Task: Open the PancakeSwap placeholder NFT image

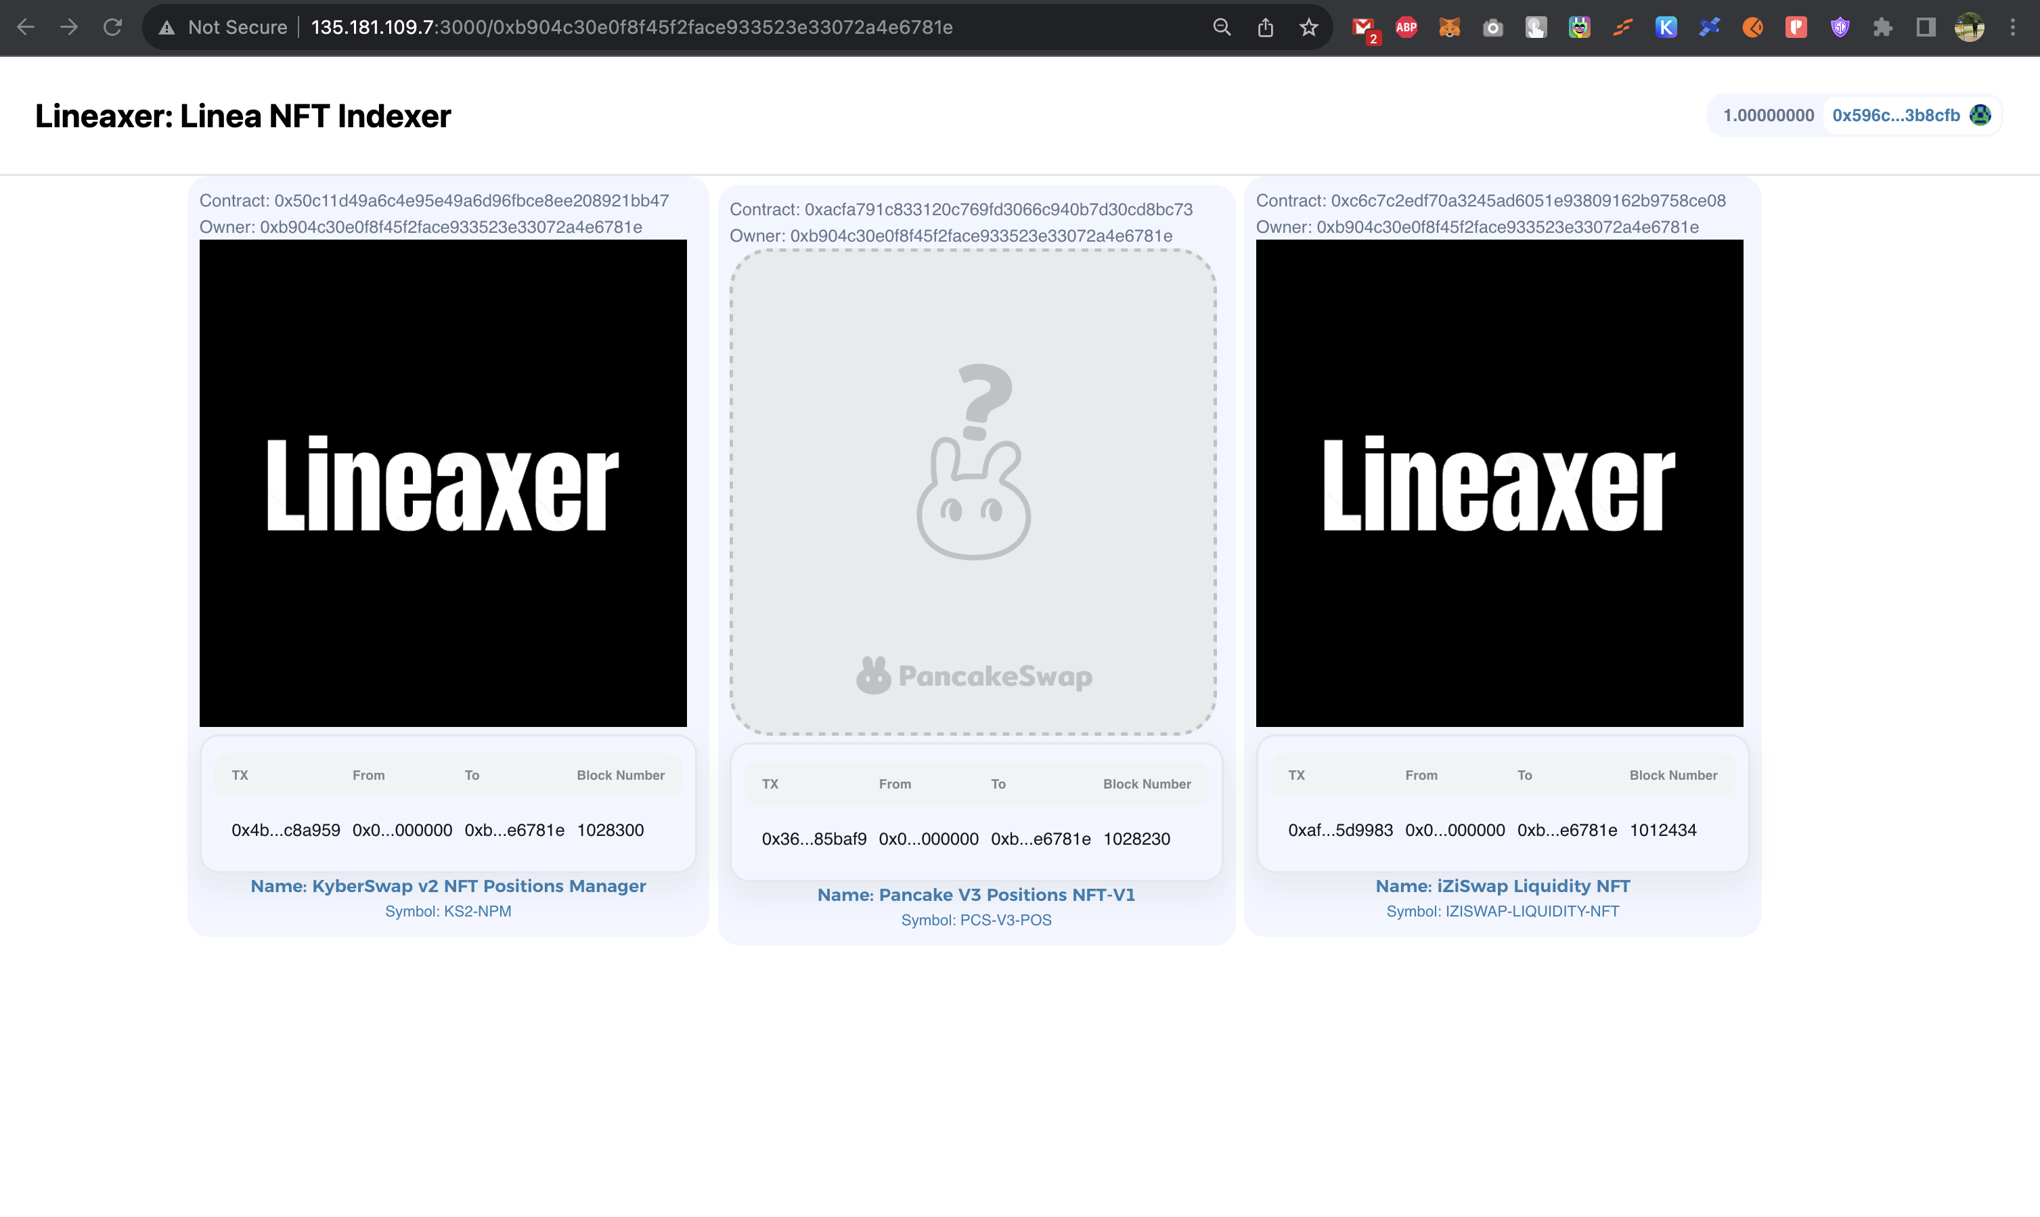Action: [x=973, y=492]
